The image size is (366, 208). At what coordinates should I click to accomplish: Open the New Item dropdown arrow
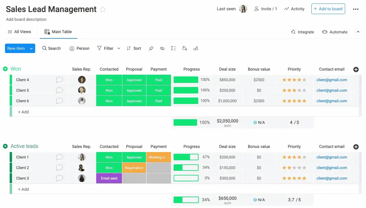tap(31, 48)
